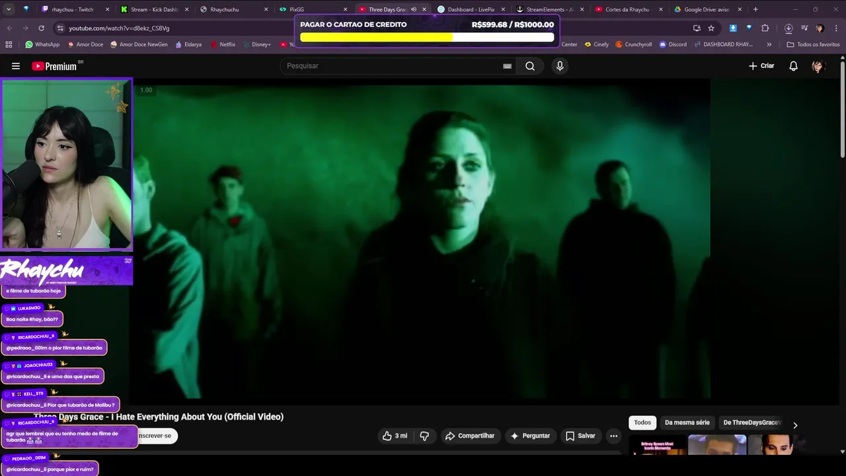View site information icon in address bar
Viewport: 846px width, 476px height.
pos(60,28)
